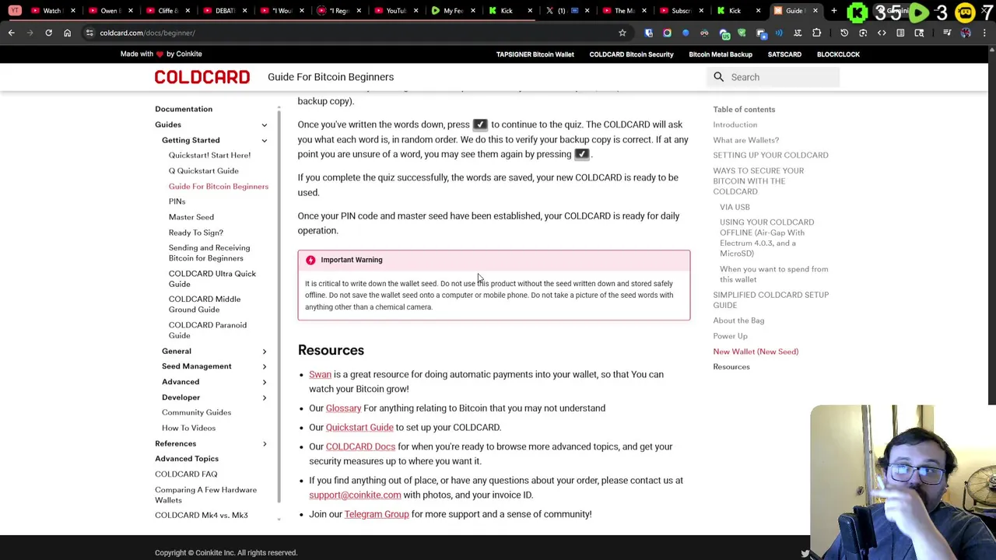
Task: Jump to Power Up in table of contents
Action: 730,336
